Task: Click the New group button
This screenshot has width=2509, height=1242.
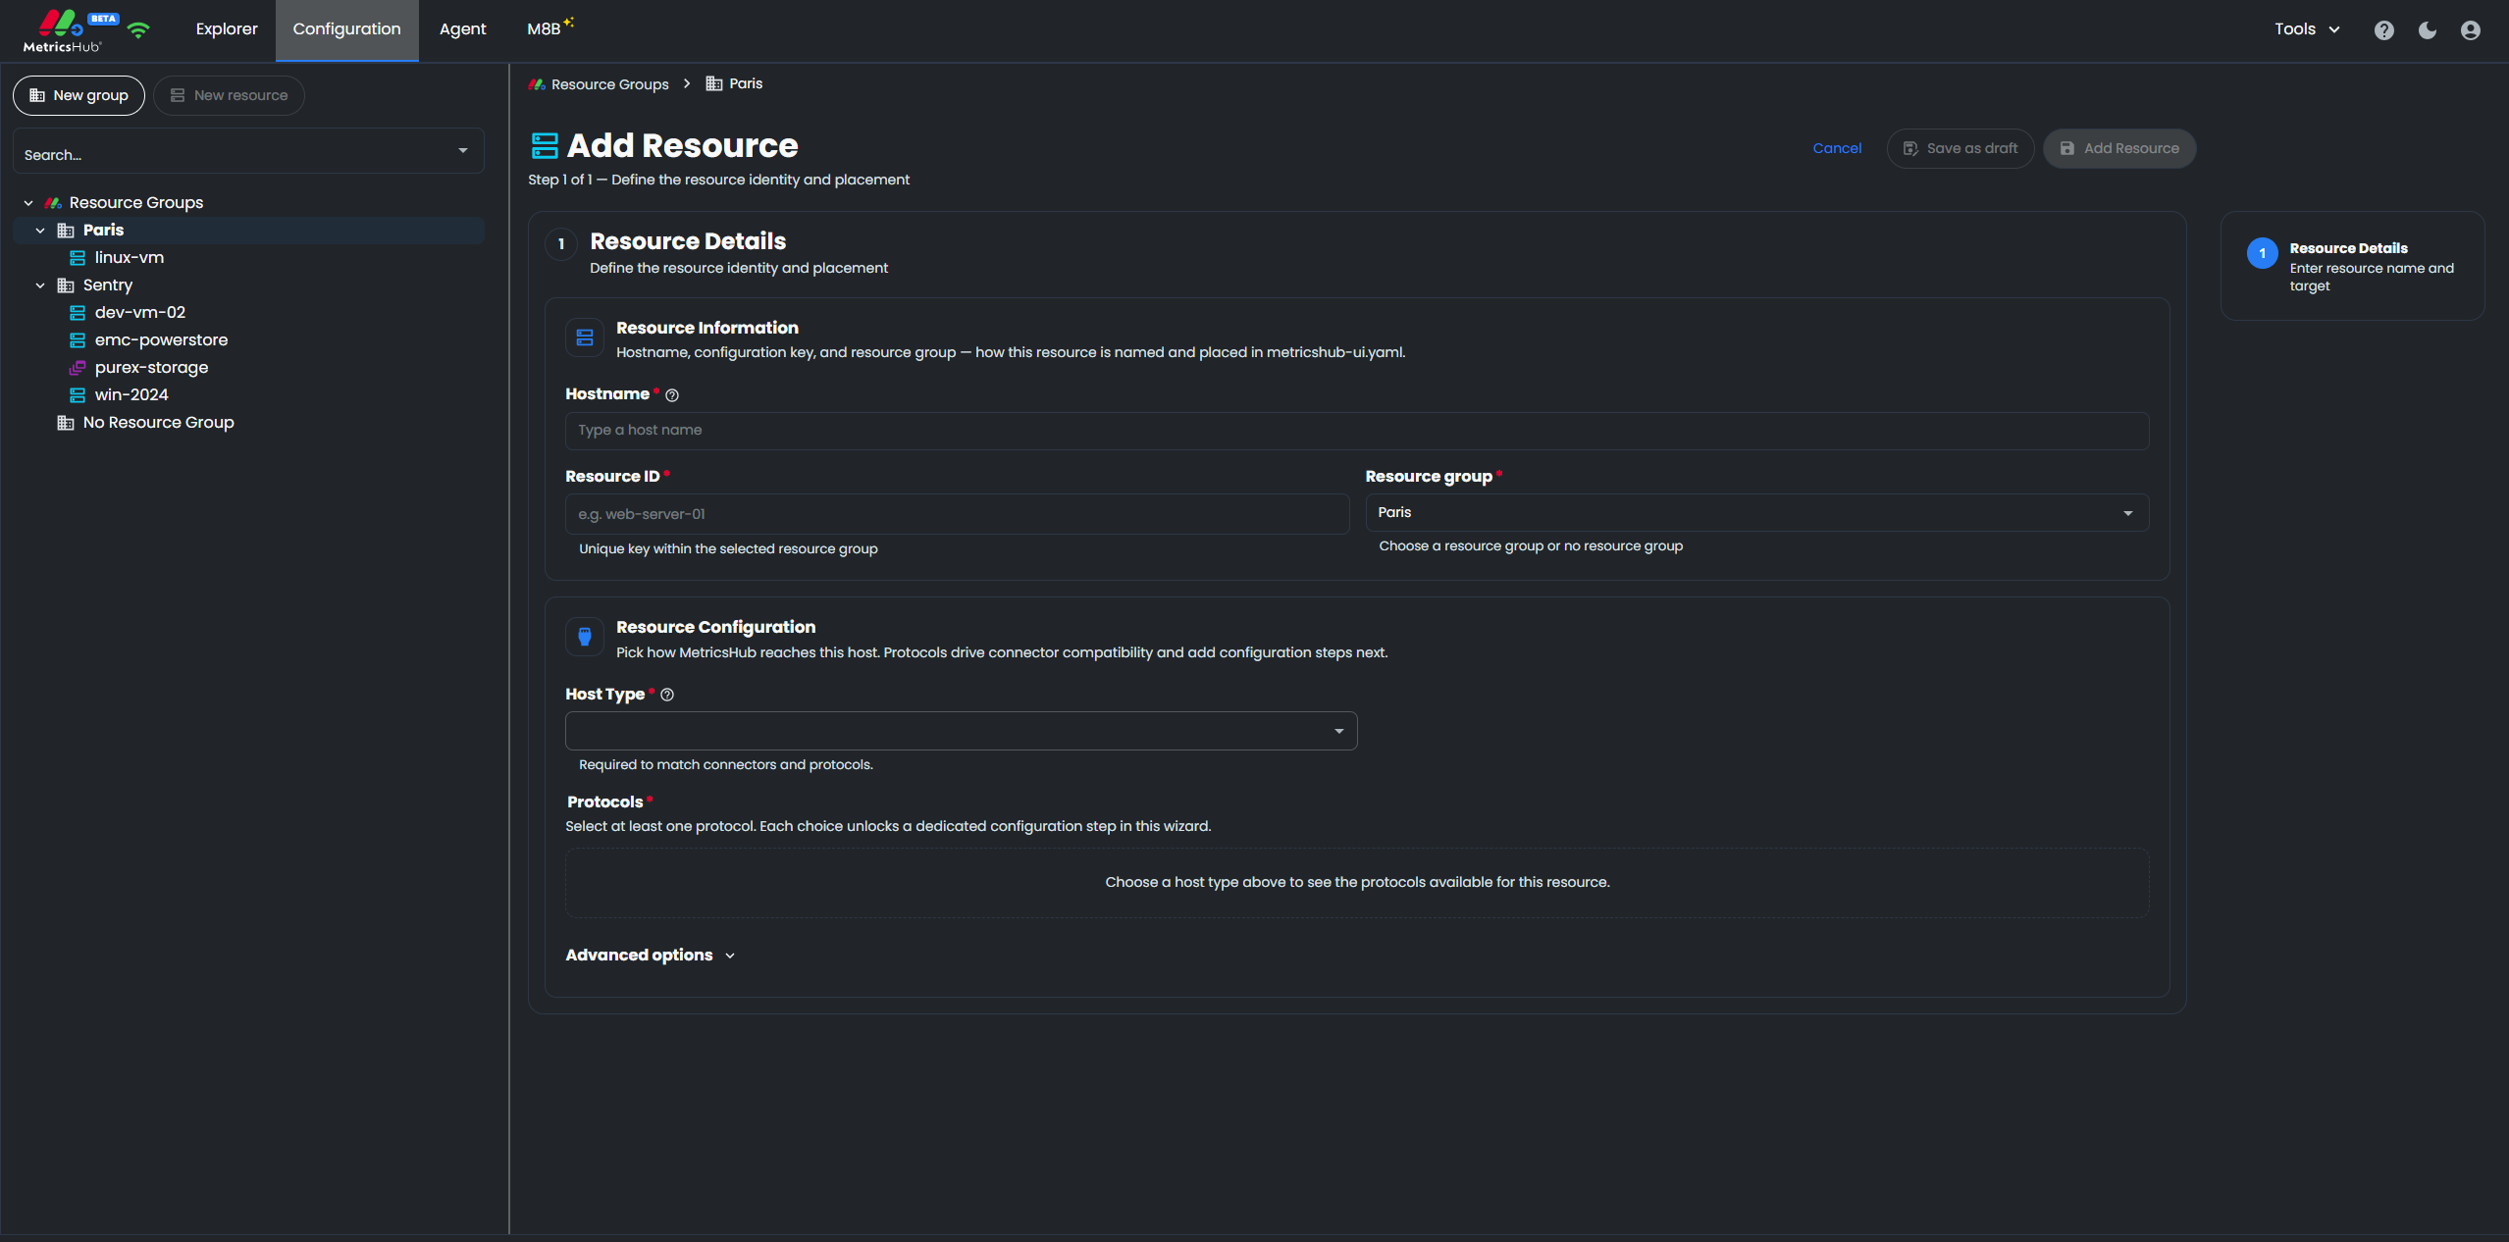Action: click(x=78, y=95)
